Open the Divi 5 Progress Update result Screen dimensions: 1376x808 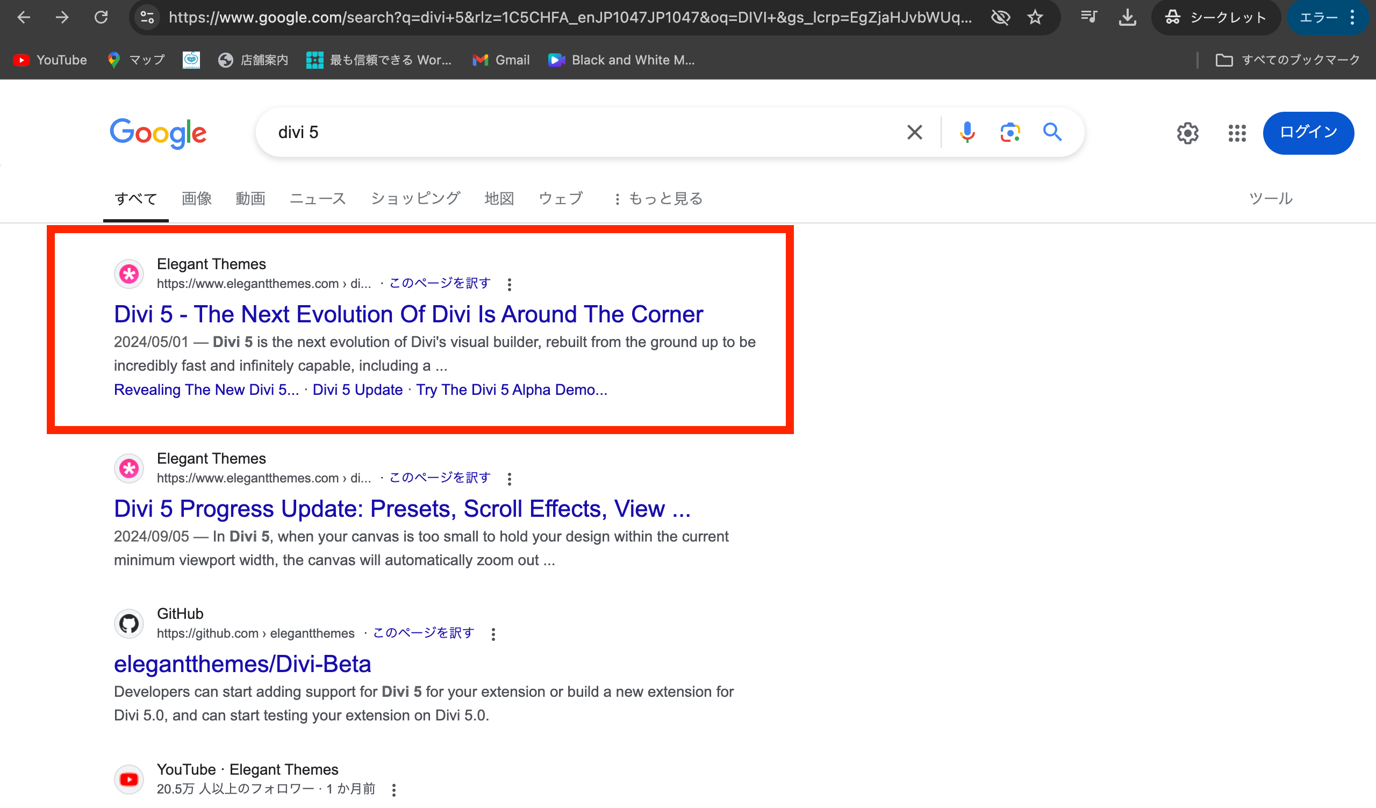point(403,509)
